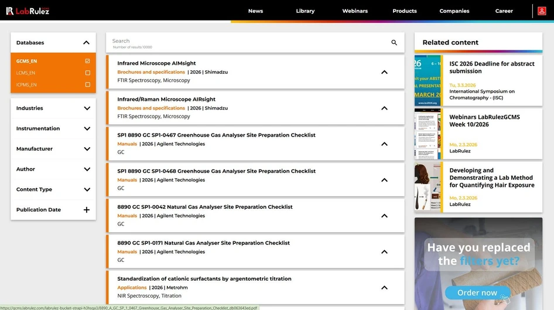Toggle chevron on cationic surfactants titration result
Screen dimensions: 554x310
click(x=384, y=288)
